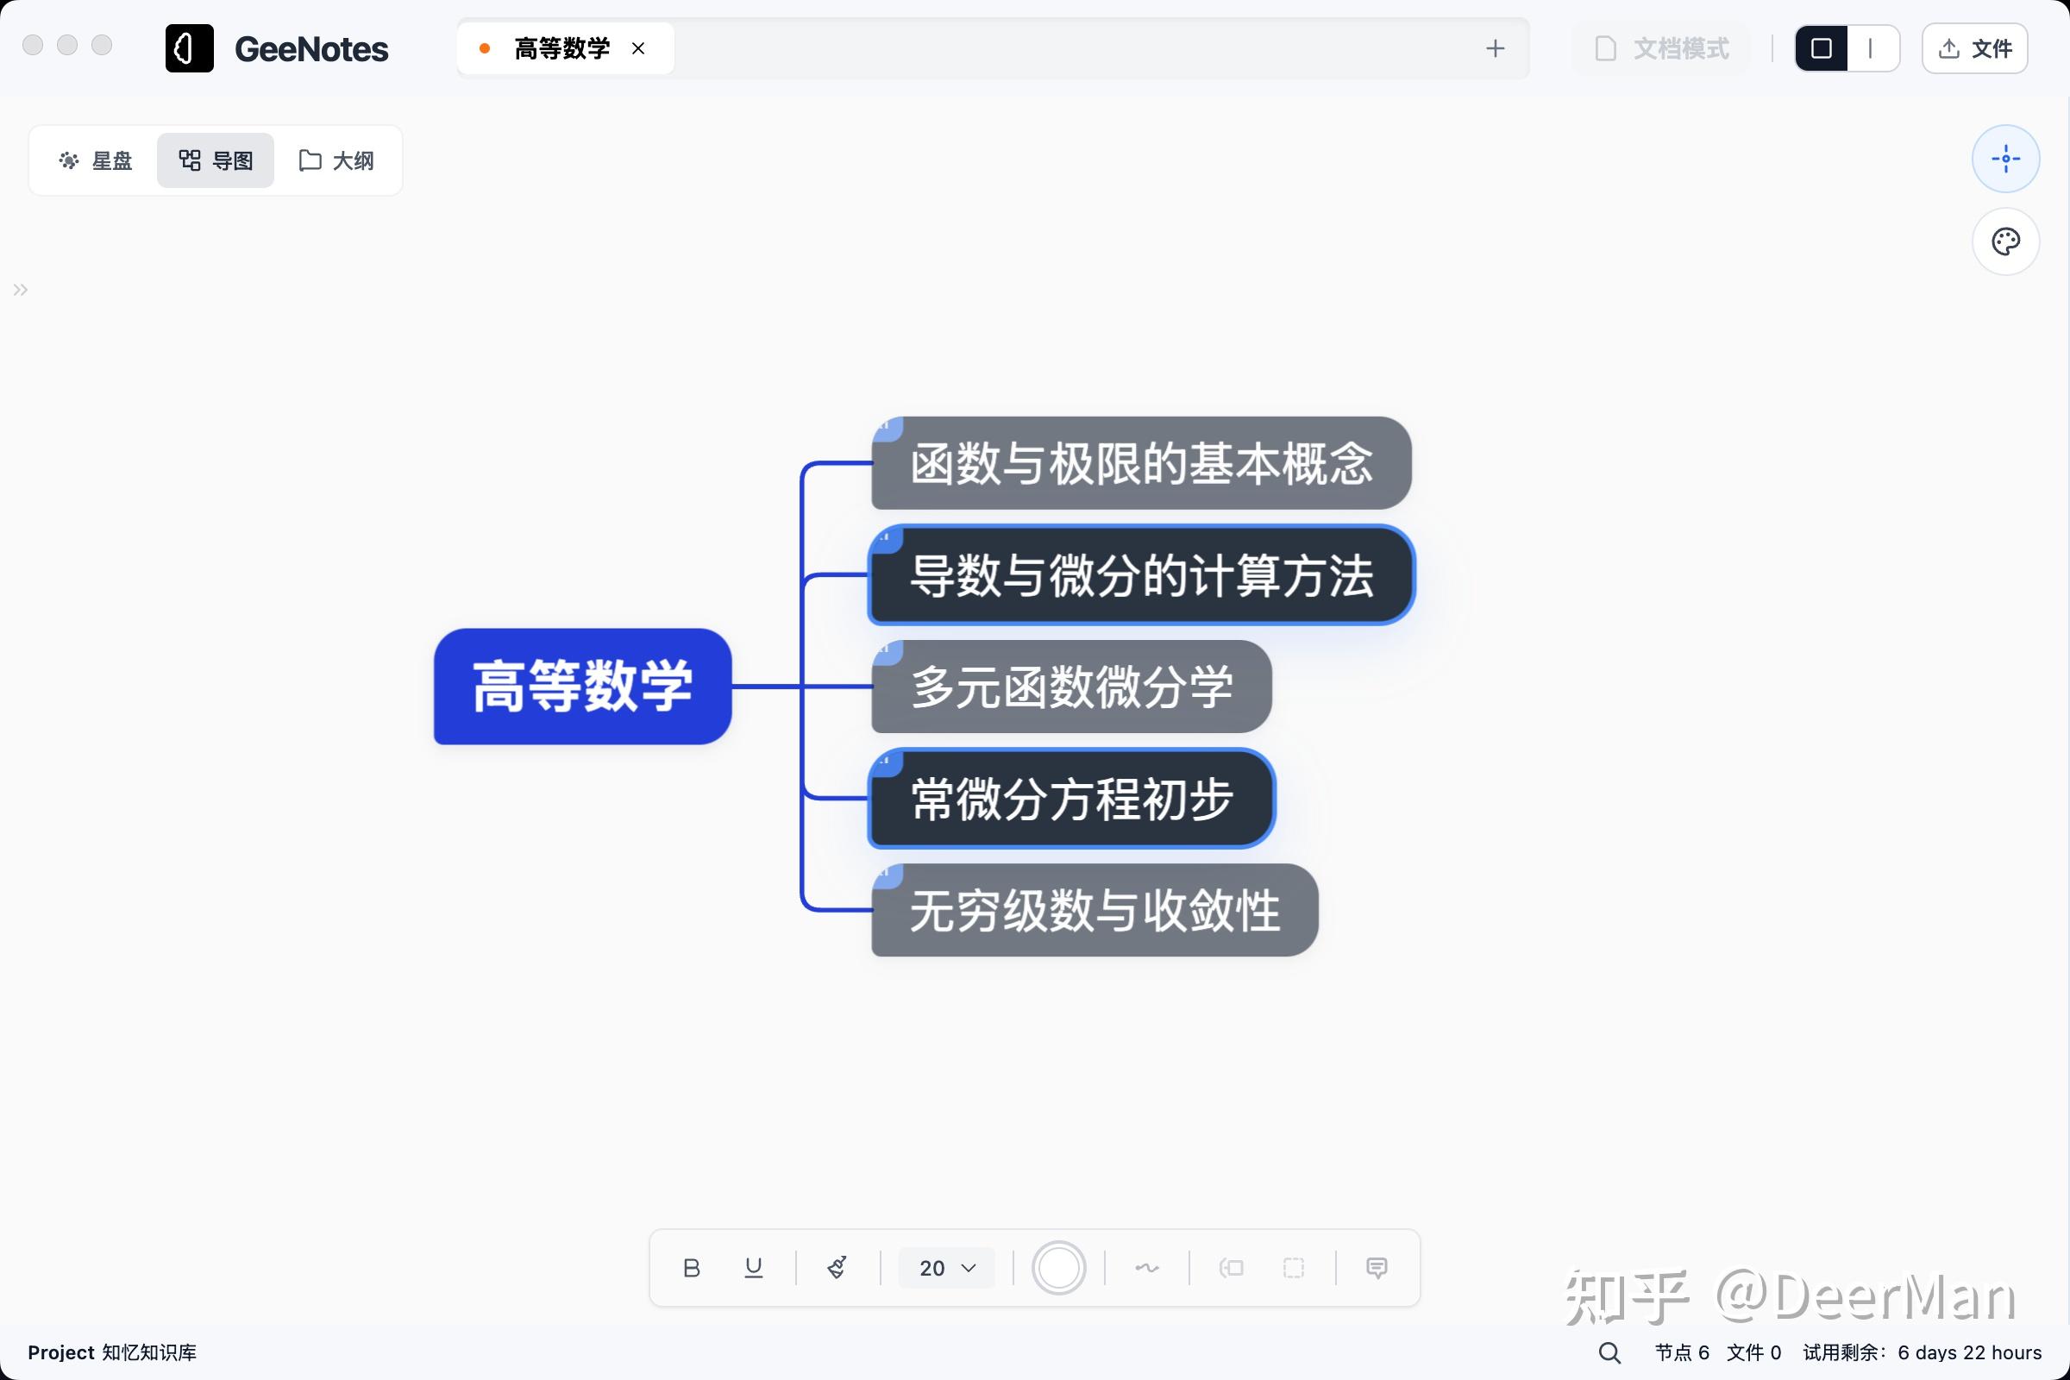Screen dimensions: 2070x1380
Task: Click the format painter brush icon
Action: pos(837,1267)
